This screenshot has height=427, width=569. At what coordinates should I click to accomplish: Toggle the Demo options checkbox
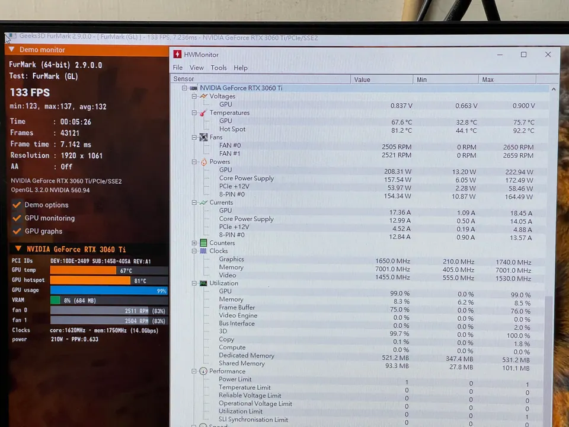pos(17,205)
